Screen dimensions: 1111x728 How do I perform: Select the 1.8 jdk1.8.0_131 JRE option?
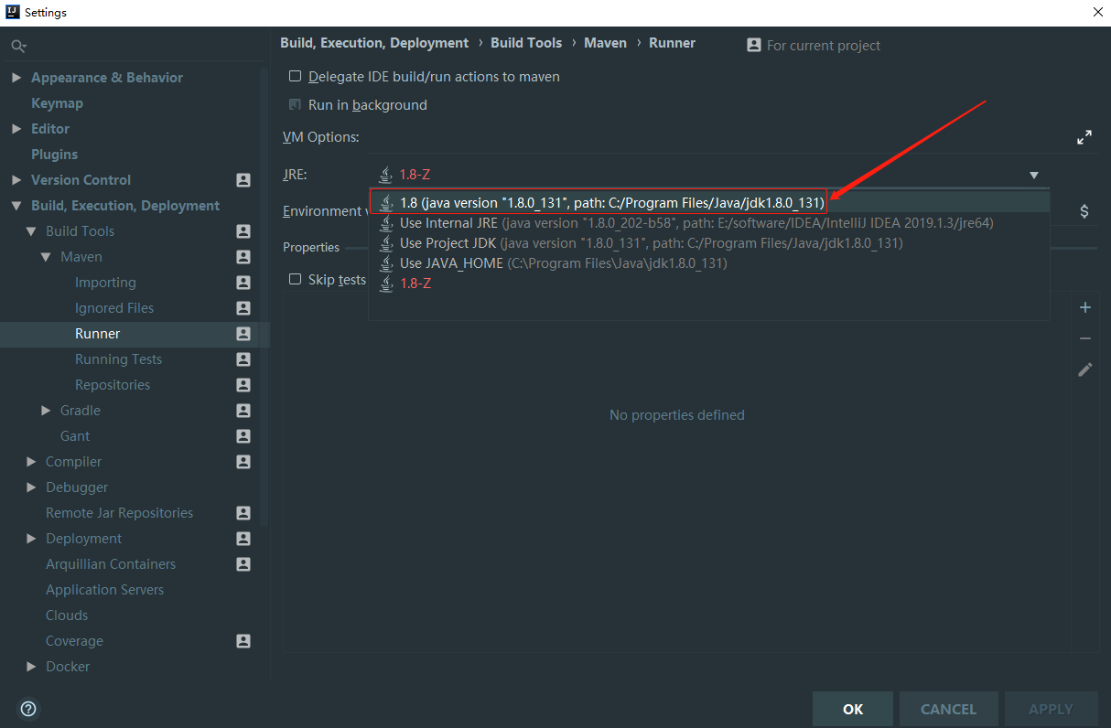709,202
